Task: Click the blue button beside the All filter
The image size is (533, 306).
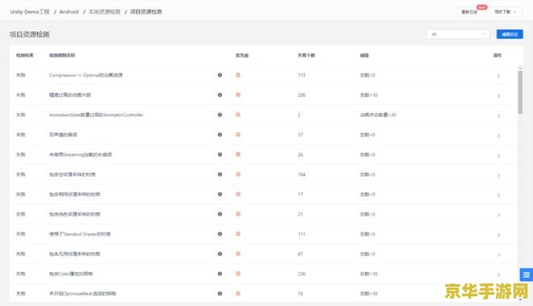Action: point(510,35)
